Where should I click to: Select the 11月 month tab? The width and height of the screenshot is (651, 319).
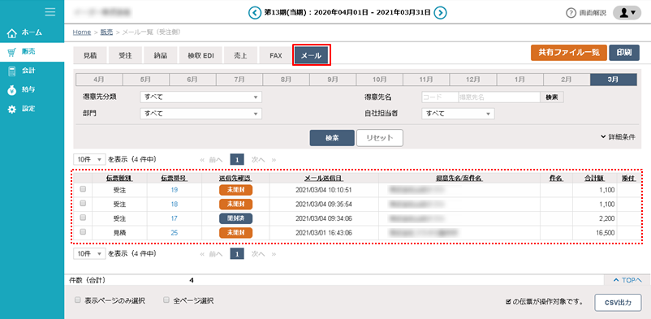coord(426,80)
